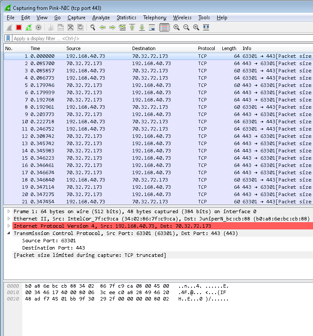
Task: Sort by the No. column header
Action: coord(16,48)
